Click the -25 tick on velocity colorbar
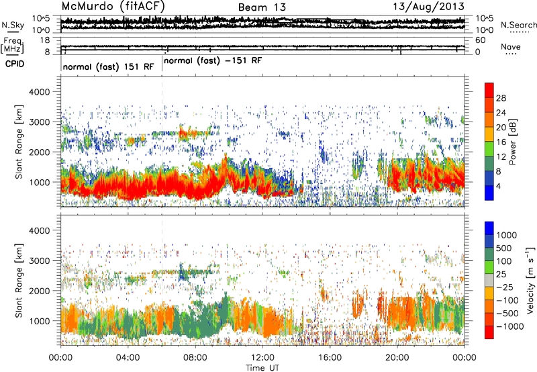 pyautogui.click(x=505, y=287)
